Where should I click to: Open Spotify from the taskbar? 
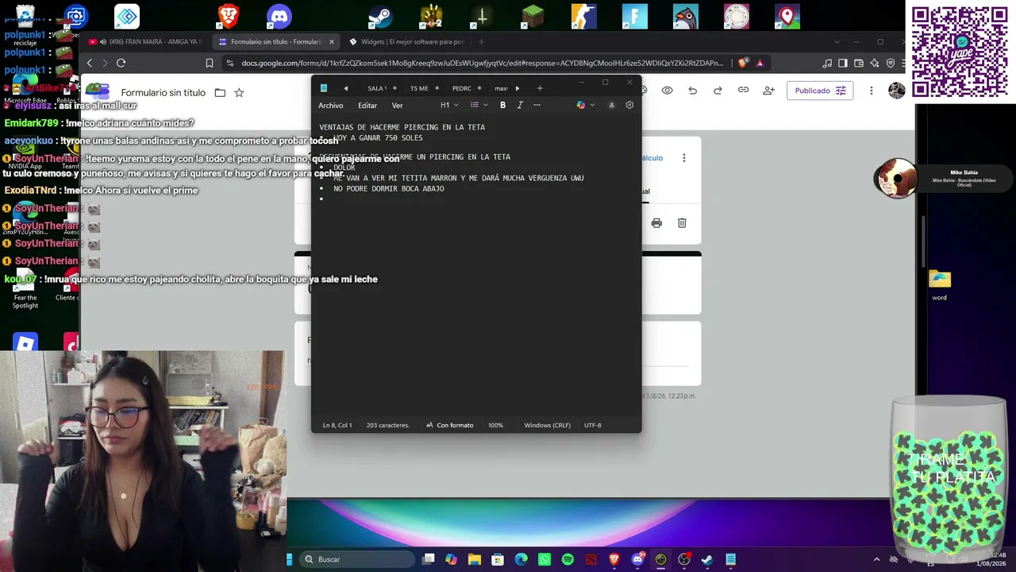coord(568,559)
